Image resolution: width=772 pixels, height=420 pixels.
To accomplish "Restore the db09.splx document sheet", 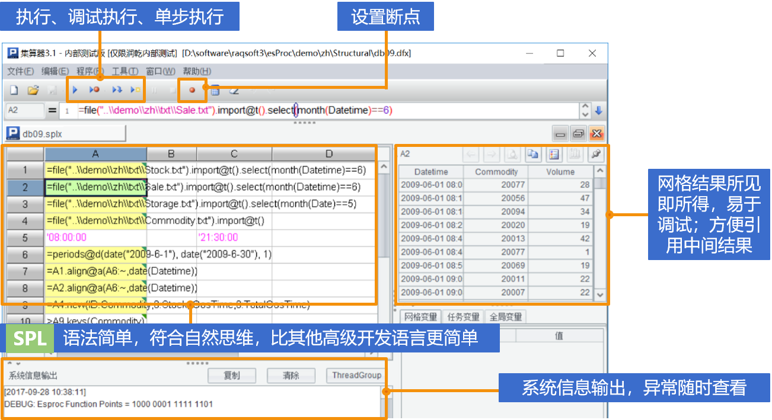I will [578, 134].
